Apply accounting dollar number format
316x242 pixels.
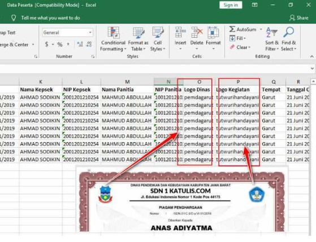pos(46,44)
